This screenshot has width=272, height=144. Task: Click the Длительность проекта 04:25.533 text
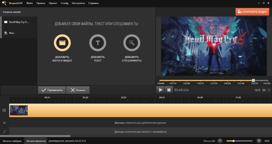pyautogui.click(x=67, y=141)
